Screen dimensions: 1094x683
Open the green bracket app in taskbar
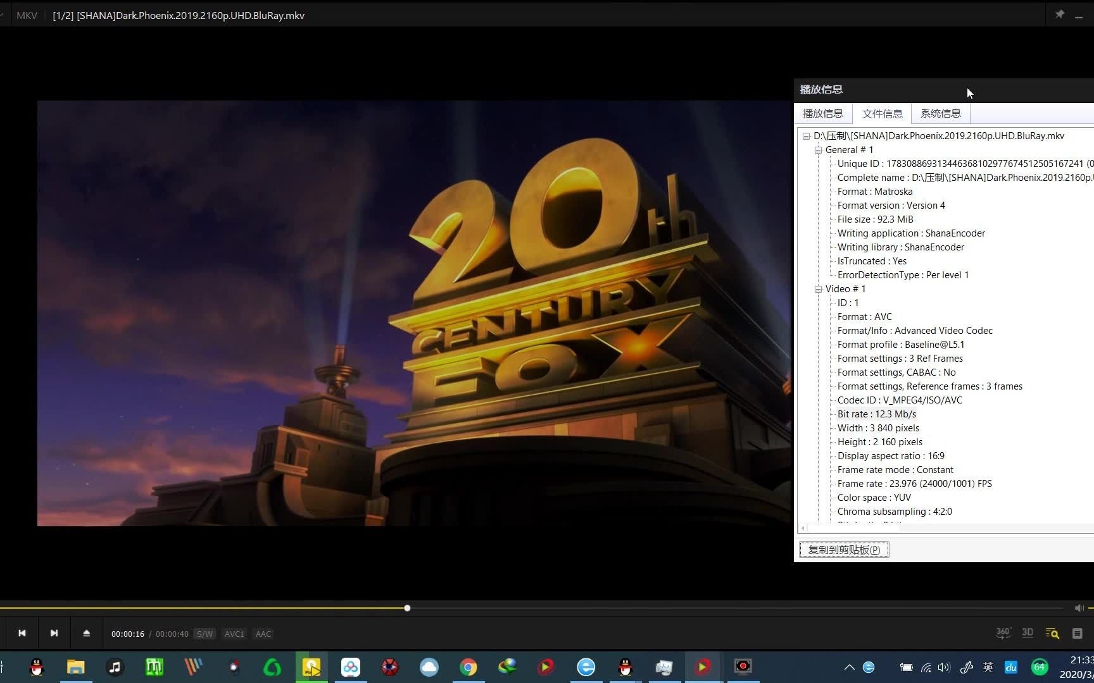click(154, 667)
